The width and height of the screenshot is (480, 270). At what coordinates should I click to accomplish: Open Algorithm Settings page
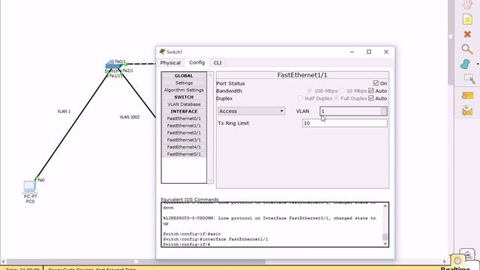coord(184,90)
